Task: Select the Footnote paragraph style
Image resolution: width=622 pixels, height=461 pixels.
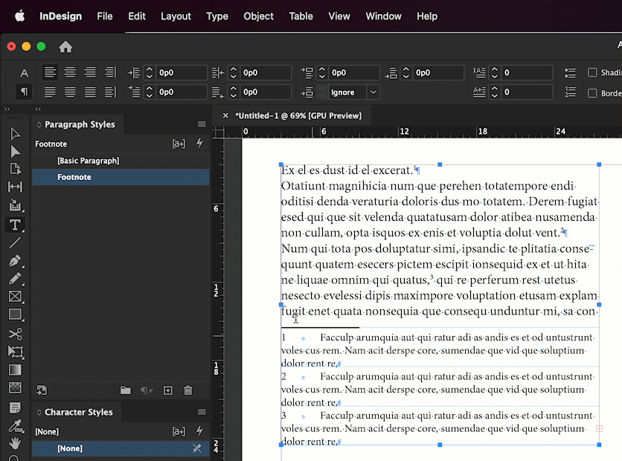Action: coord(121,177)
